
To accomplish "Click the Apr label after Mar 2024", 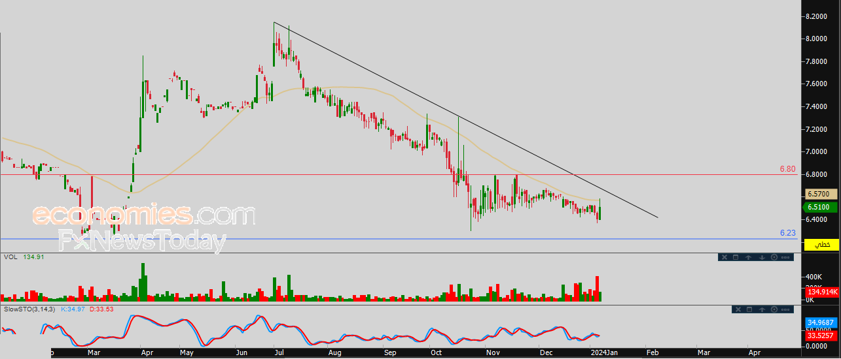I will point(755,352).
